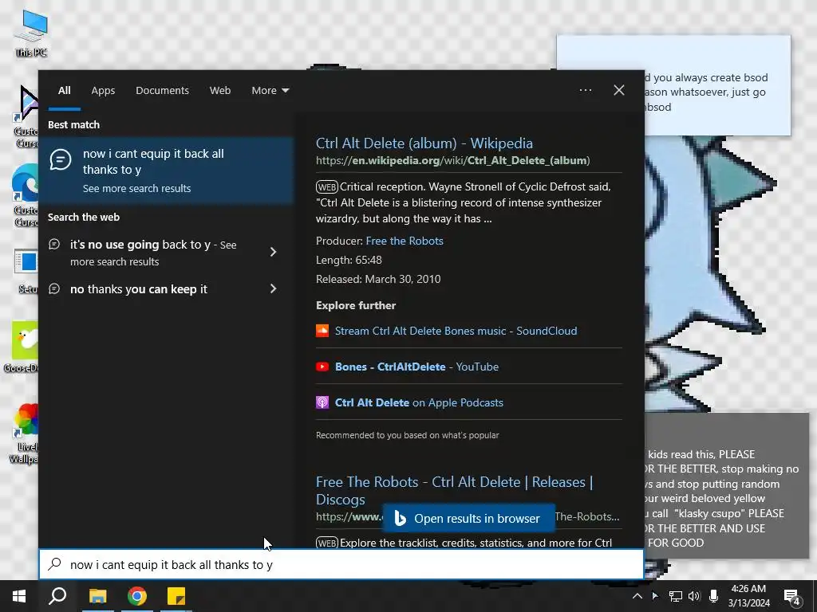817x612 pixels.
Task: Click the taskbar clock showing 4:26 AM
Action: (x=748, y=596)
